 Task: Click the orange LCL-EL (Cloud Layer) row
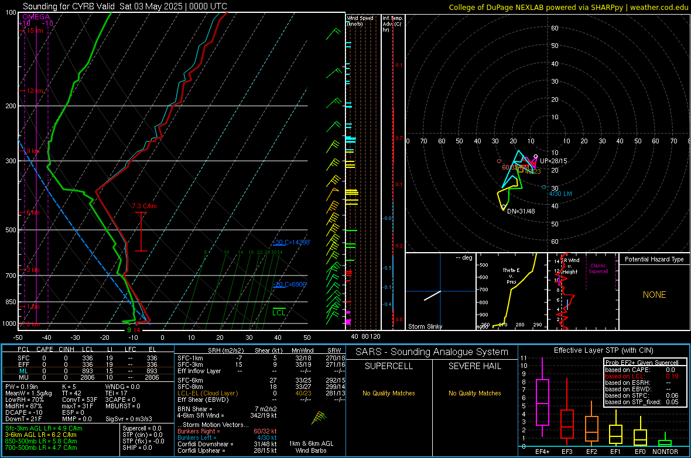pos(261,393)
